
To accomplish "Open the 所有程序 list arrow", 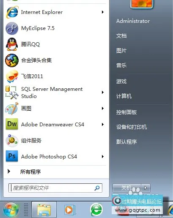I will tap(9, 172).
